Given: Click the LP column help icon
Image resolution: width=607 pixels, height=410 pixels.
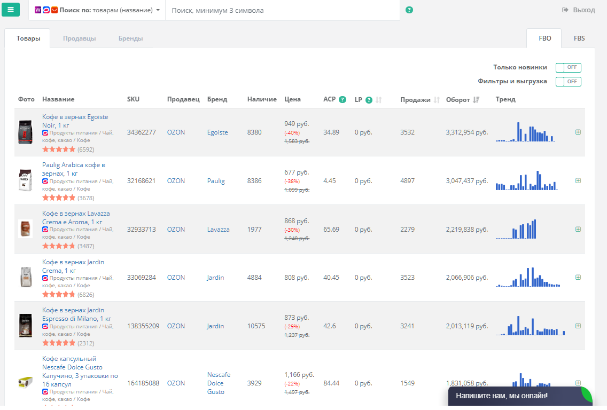Looking at the screenshot, I should click(369, 100).
